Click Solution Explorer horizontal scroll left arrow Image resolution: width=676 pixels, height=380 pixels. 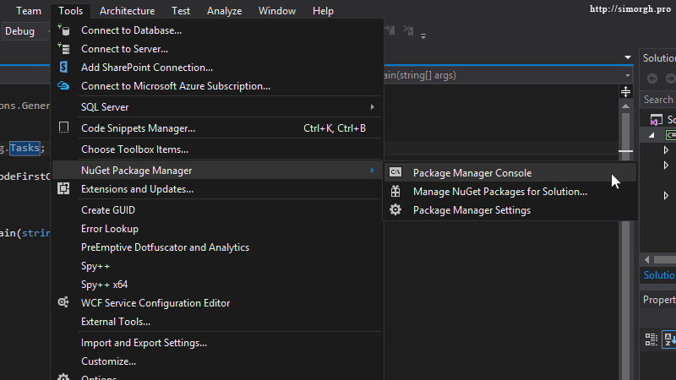[x=646, y=259]
